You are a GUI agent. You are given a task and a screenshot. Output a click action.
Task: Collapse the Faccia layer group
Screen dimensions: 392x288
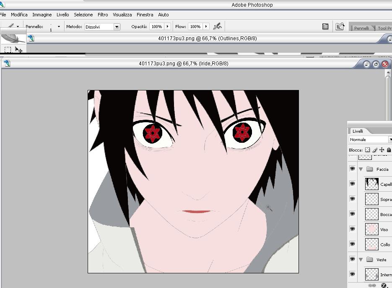tap(361, 169)
